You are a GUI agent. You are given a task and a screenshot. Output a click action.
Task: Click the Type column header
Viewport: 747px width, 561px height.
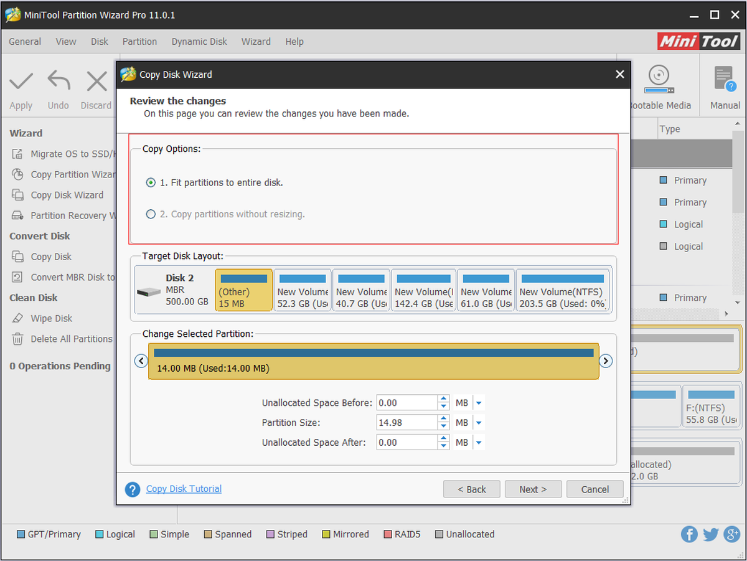click(x=670, y=129)
